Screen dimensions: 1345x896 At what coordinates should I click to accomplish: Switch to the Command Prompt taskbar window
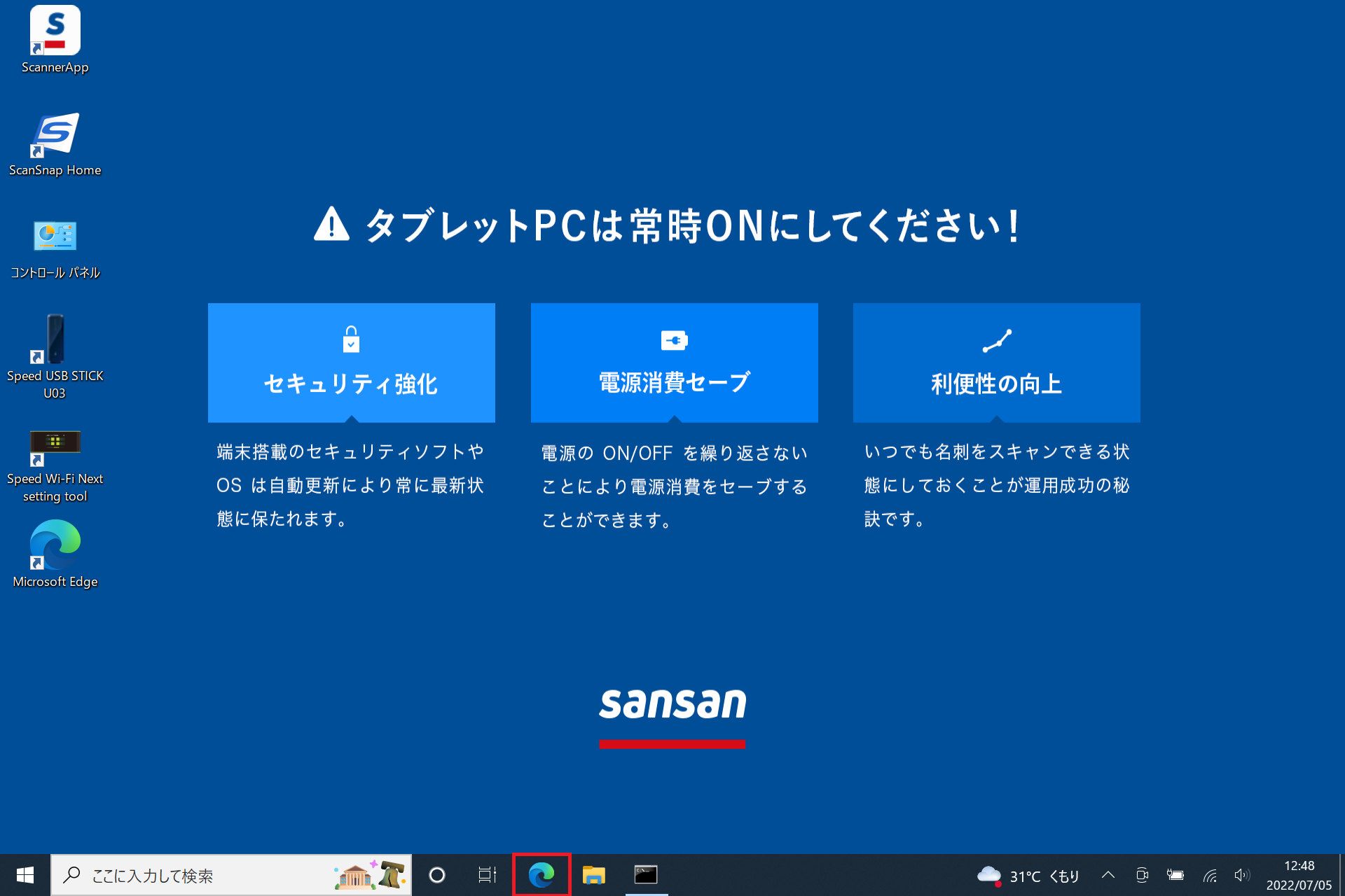point(646,875)
